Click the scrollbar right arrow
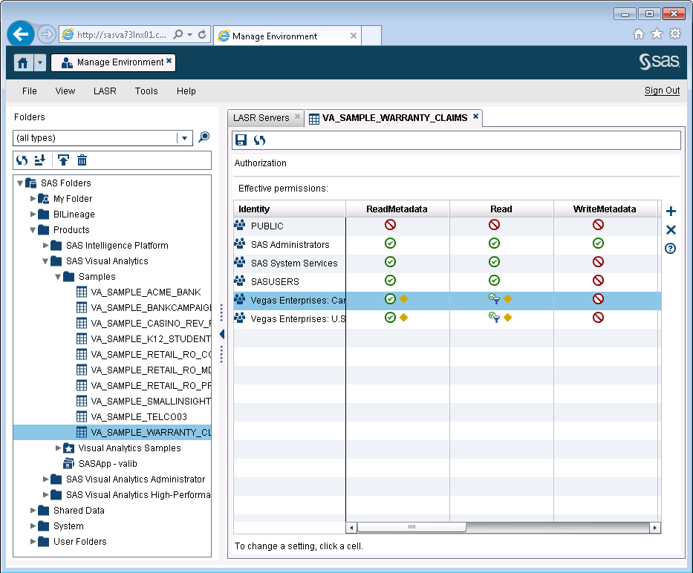Screen dimensions: 693x573 pos(655,527)
